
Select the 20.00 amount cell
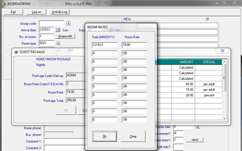pos(184,95)
